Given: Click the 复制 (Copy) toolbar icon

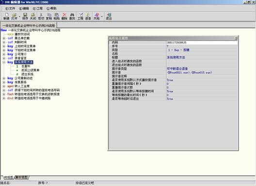Looking at the screenshot, I should (49, 16).
